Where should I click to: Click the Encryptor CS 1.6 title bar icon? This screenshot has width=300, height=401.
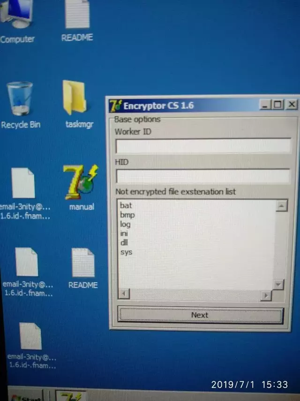pyautogui.click(x=115, y=106)
